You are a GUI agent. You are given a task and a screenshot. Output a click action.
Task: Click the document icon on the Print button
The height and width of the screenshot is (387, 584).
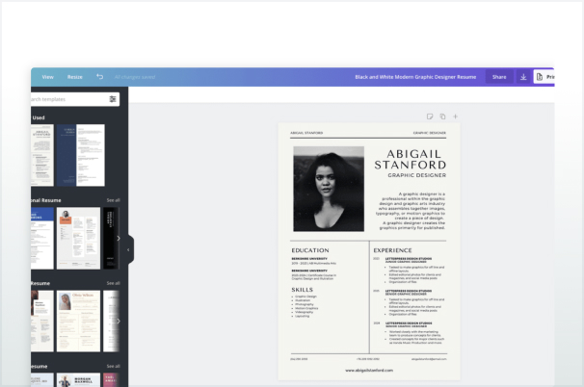(540, 76)
